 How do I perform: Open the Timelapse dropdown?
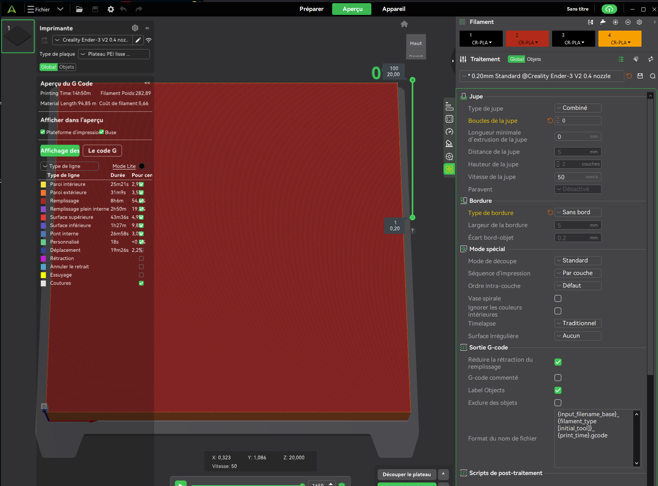tap(578, 323)
